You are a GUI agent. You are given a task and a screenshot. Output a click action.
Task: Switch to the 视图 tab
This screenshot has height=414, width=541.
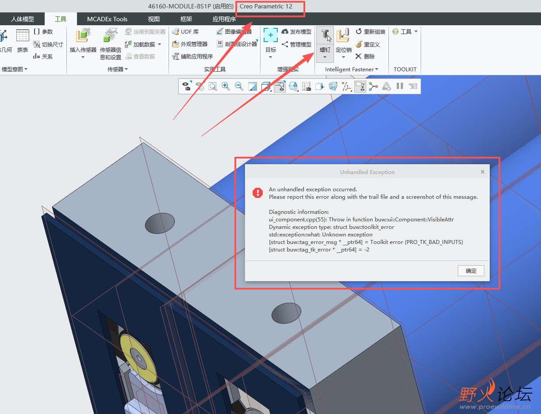pos(154,19)
